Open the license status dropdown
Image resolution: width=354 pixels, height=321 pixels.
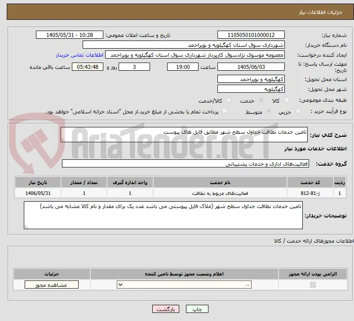[184, 285]
